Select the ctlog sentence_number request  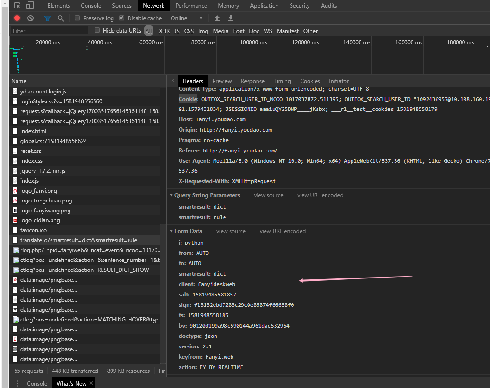pyautogui.click(x=85, y=260)
